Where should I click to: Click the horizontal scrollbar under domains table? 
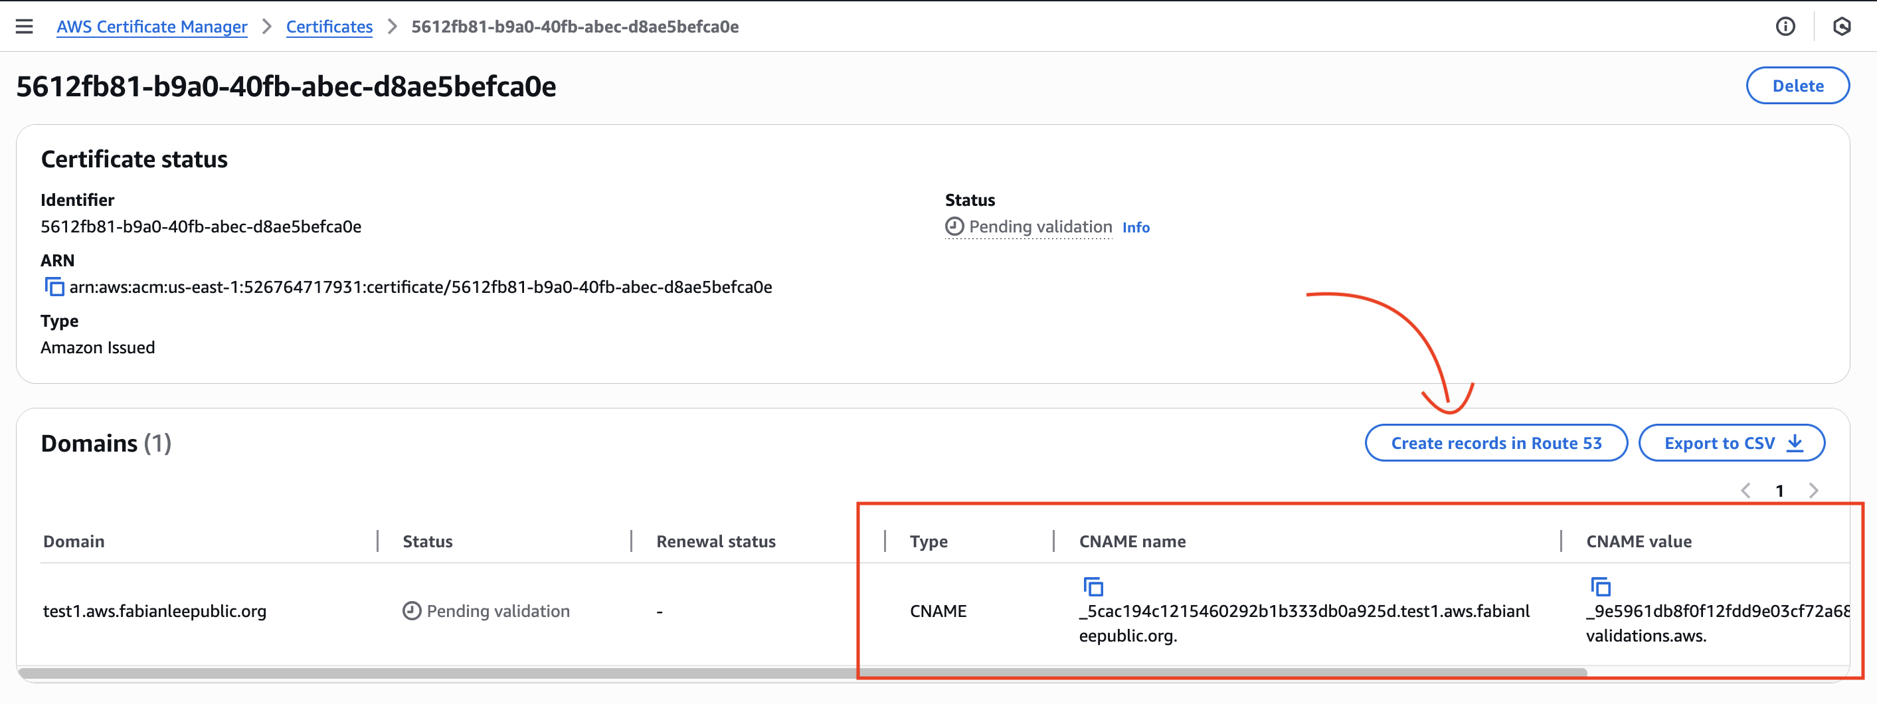pyautogui.click(x=802, y=673)
